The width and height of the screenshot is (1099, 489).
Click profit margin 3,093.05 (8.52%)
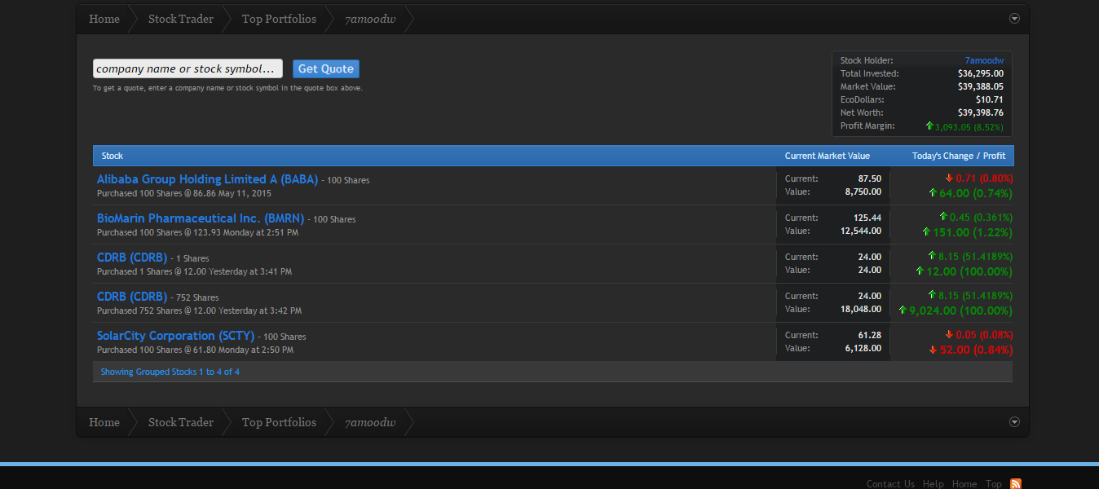[x=969, y=126]
